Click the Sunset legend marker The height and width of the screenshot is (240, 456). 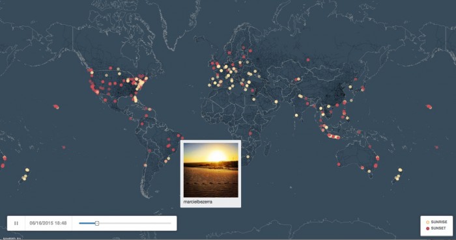427,228
